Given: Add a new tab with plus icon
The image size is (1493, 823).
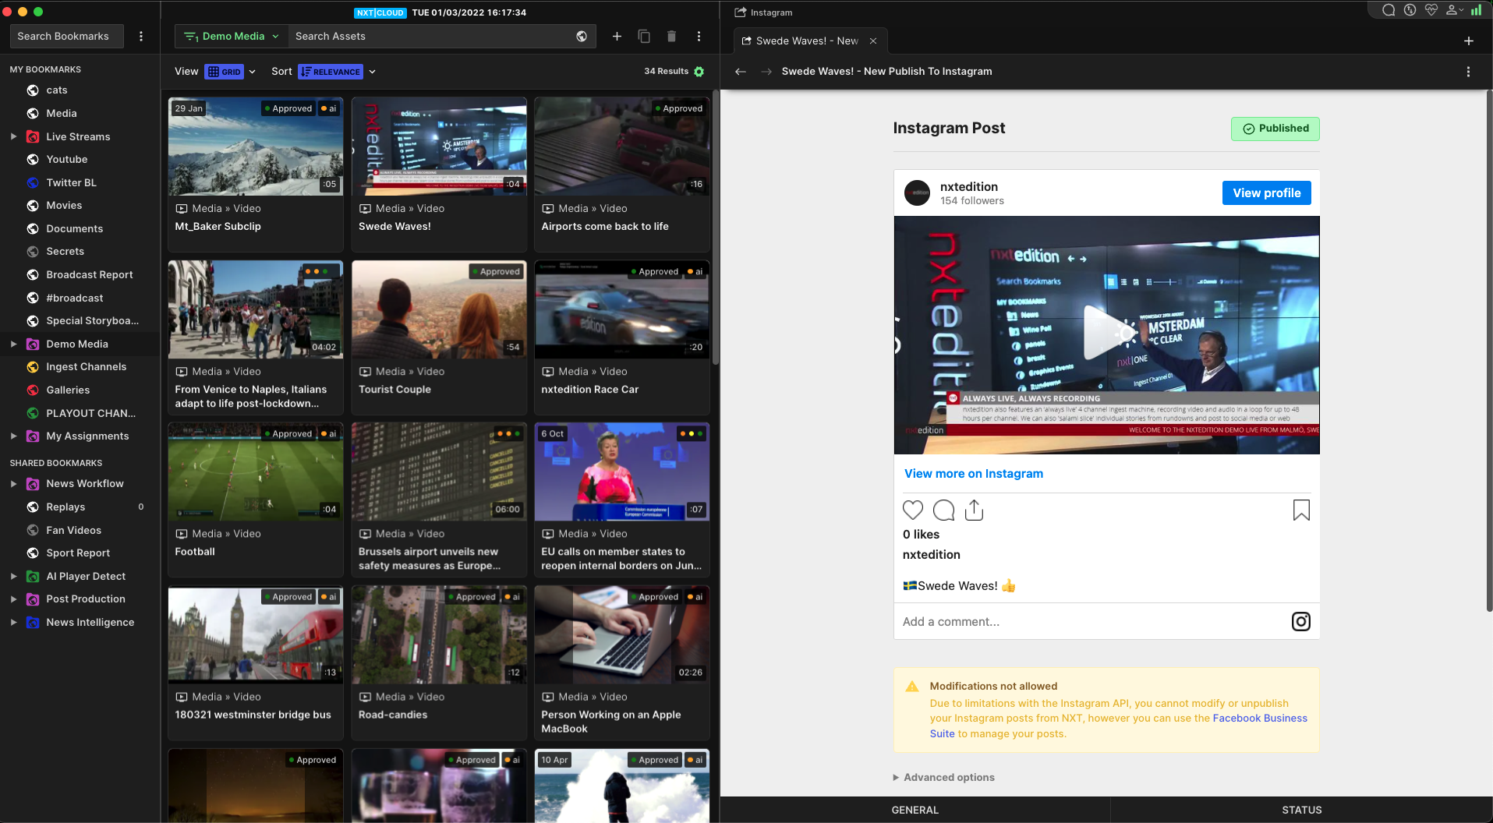Looking at the screenshot, I should pyautogui.click(x=1469, y=41).
